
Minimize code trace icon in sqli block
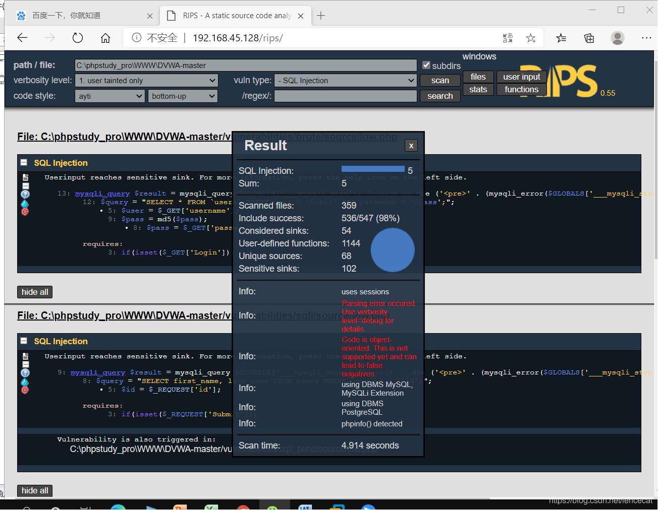[x=25, y=364]
